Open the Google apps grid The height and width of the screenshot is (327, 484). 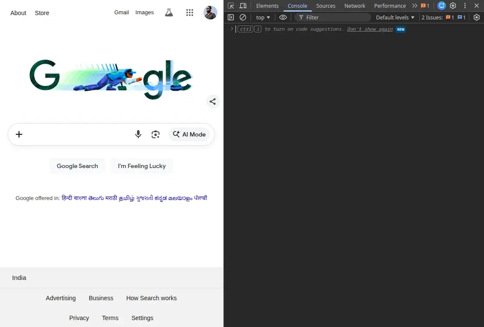[190, 13]
